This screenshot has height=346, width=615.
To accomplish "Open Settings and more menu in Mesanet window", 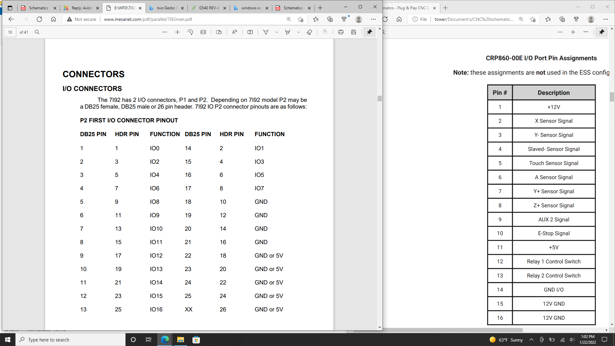I will point(373,19).
